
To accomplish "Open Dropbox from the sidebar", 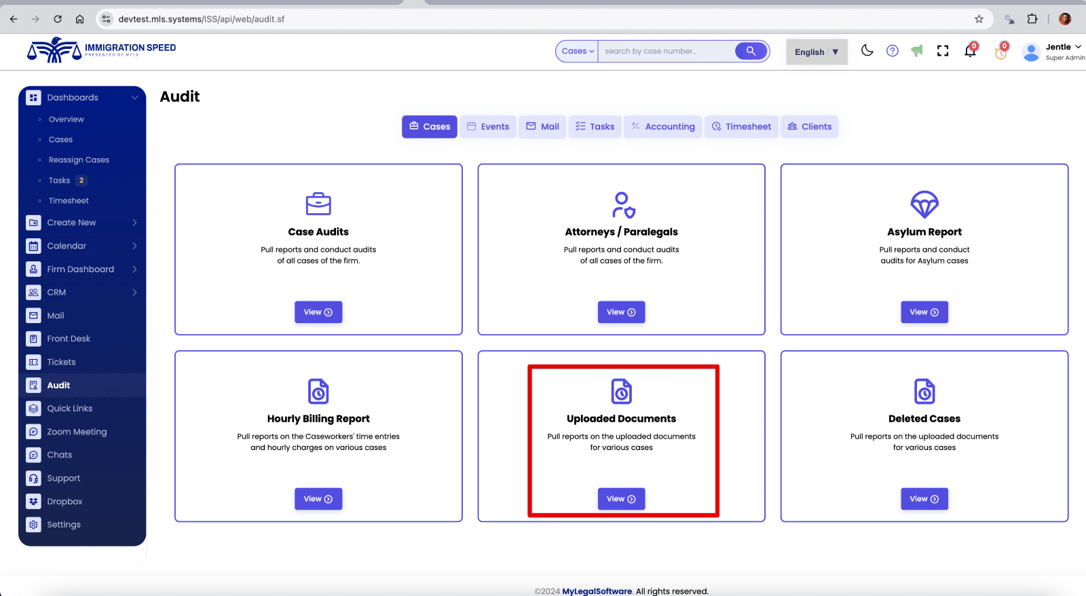I will click(x=64, y=502).
